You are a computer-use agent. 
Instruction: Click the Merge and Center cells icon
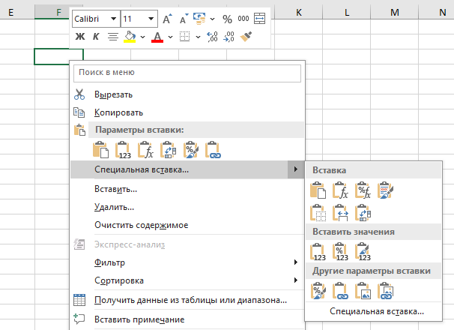tap(259, 18)
